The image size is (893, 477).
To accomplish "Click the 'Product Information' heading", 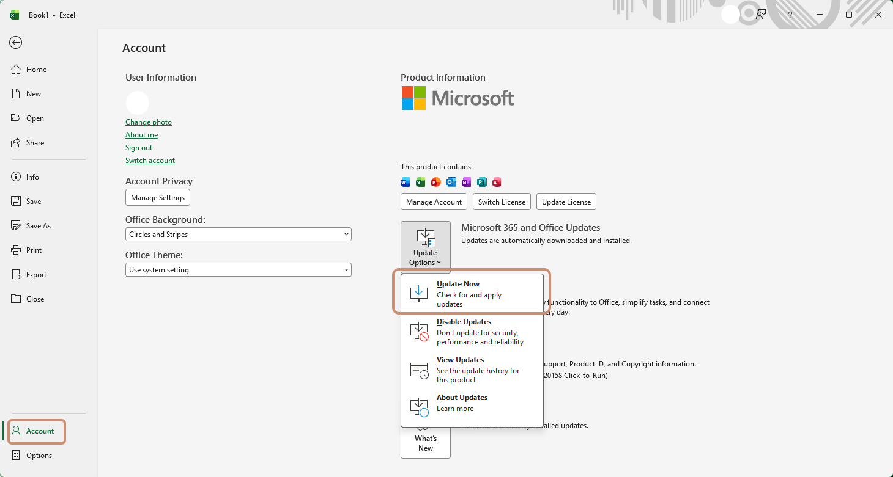I will (x=443, y=78).
